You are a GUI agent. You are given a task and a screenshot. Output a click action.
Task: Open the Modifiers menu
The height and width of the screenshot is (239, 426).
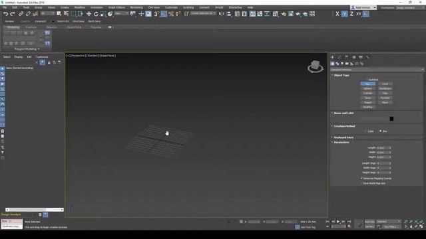click(80, 7)
